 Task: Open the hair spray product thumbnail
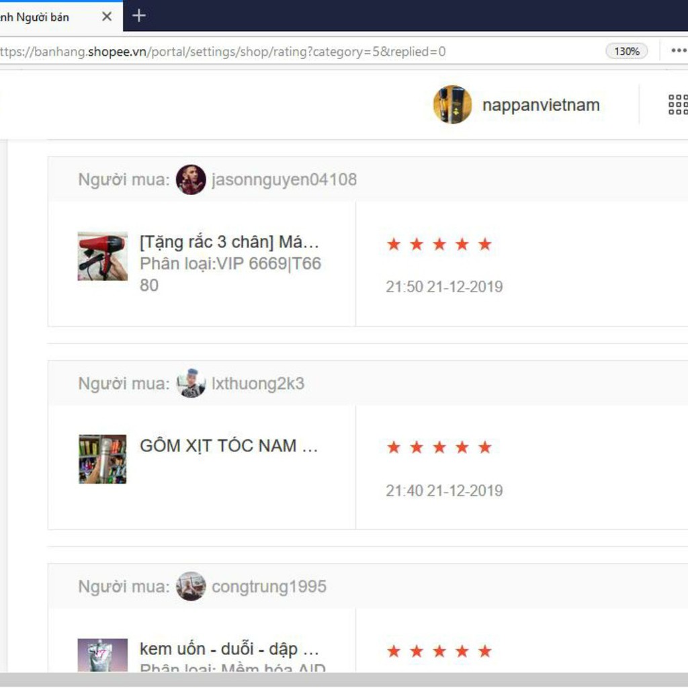pyautogui.click(x=102, y=459)
